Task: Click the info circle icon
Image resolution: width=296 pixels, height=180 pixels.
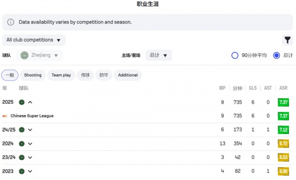Action: (x=11, y=22)
